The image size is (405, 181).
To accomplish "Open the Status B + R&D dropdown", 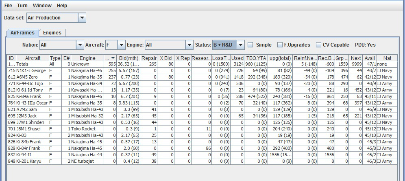I will pos(240,45).
